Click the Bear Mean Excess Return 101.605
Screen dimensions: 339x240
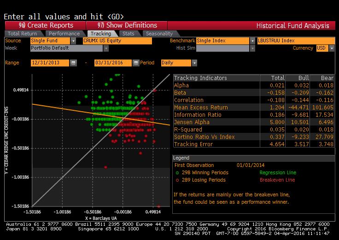(322, 108)
